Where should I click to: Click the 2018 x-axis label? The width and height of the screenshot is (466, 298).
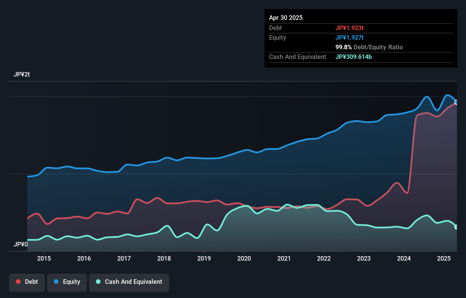(x=164, y=258)
